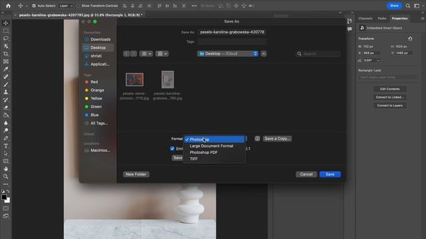Toggle the Auto-Select checkbox
Image resolution: width=426 pixels, height=239 pixels.
pyautogui.click(x=34, y=6)
